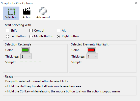The image size is (140, 101).
Task: Check the Alt modifier checkbox
Action: (59, 31)
